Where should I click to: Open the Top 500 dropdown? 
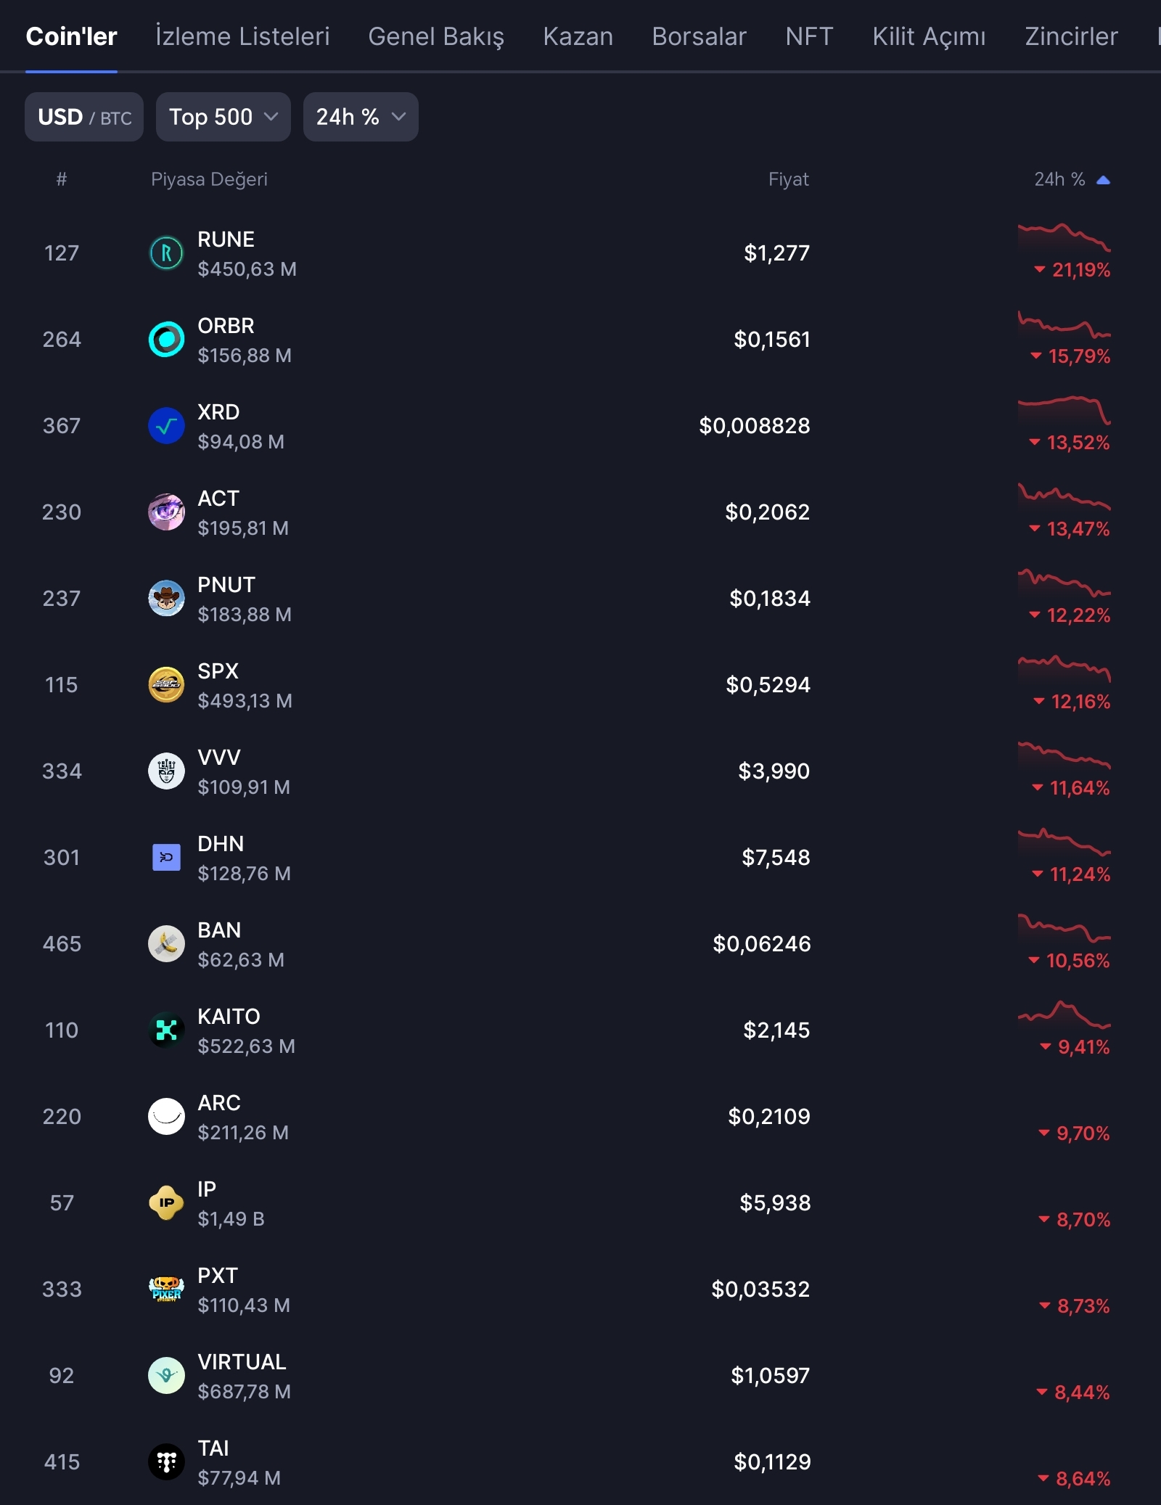(x=223, y=117)
